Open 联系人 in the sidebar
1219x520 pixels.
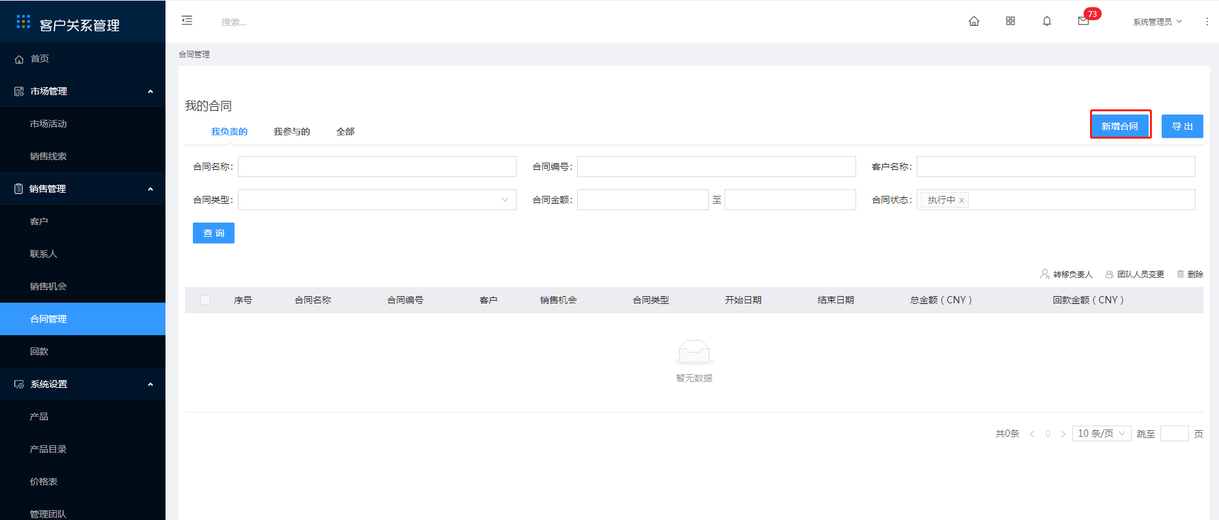coord(83,254)
